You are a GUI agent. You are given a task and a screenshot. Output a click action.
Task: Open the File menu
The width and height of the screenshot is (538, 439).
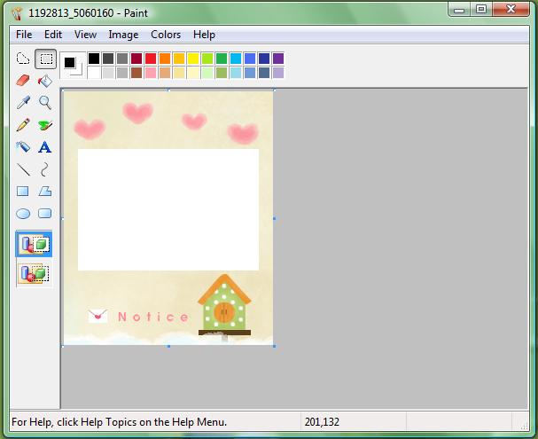click(x=24, y=35)
